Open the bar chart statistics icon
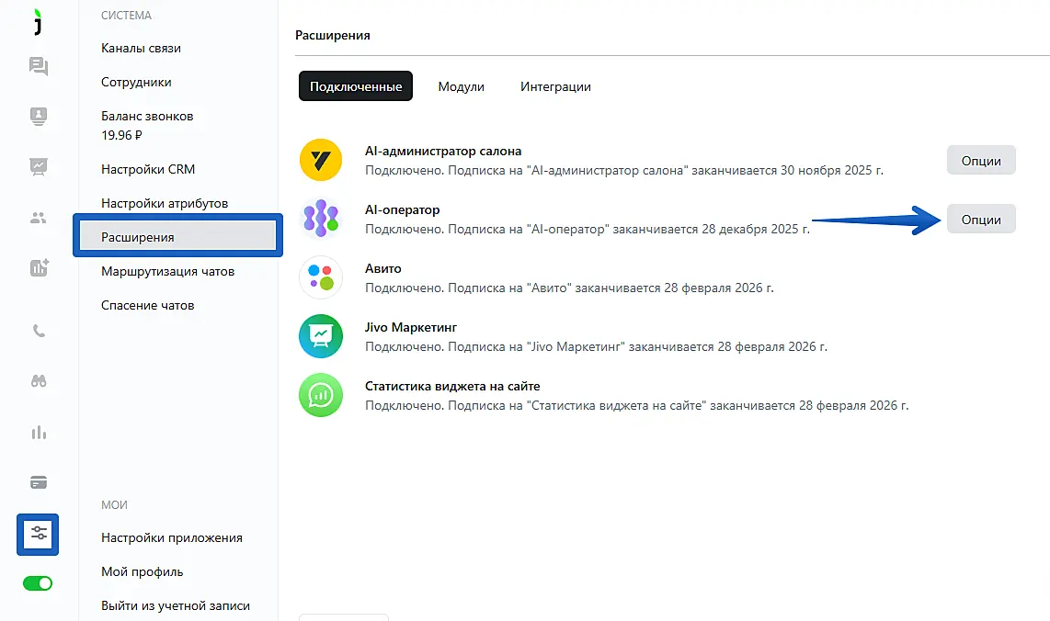 tap(38, 433)
